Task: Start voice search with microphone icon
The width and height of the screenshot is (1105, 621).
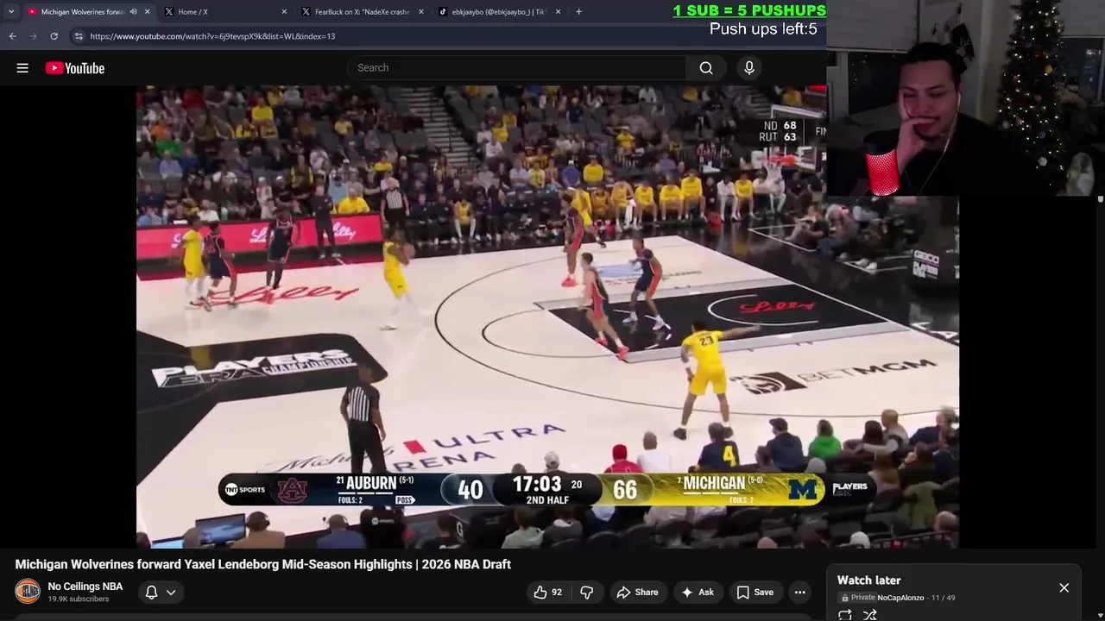Action: [x=749, y=68]
